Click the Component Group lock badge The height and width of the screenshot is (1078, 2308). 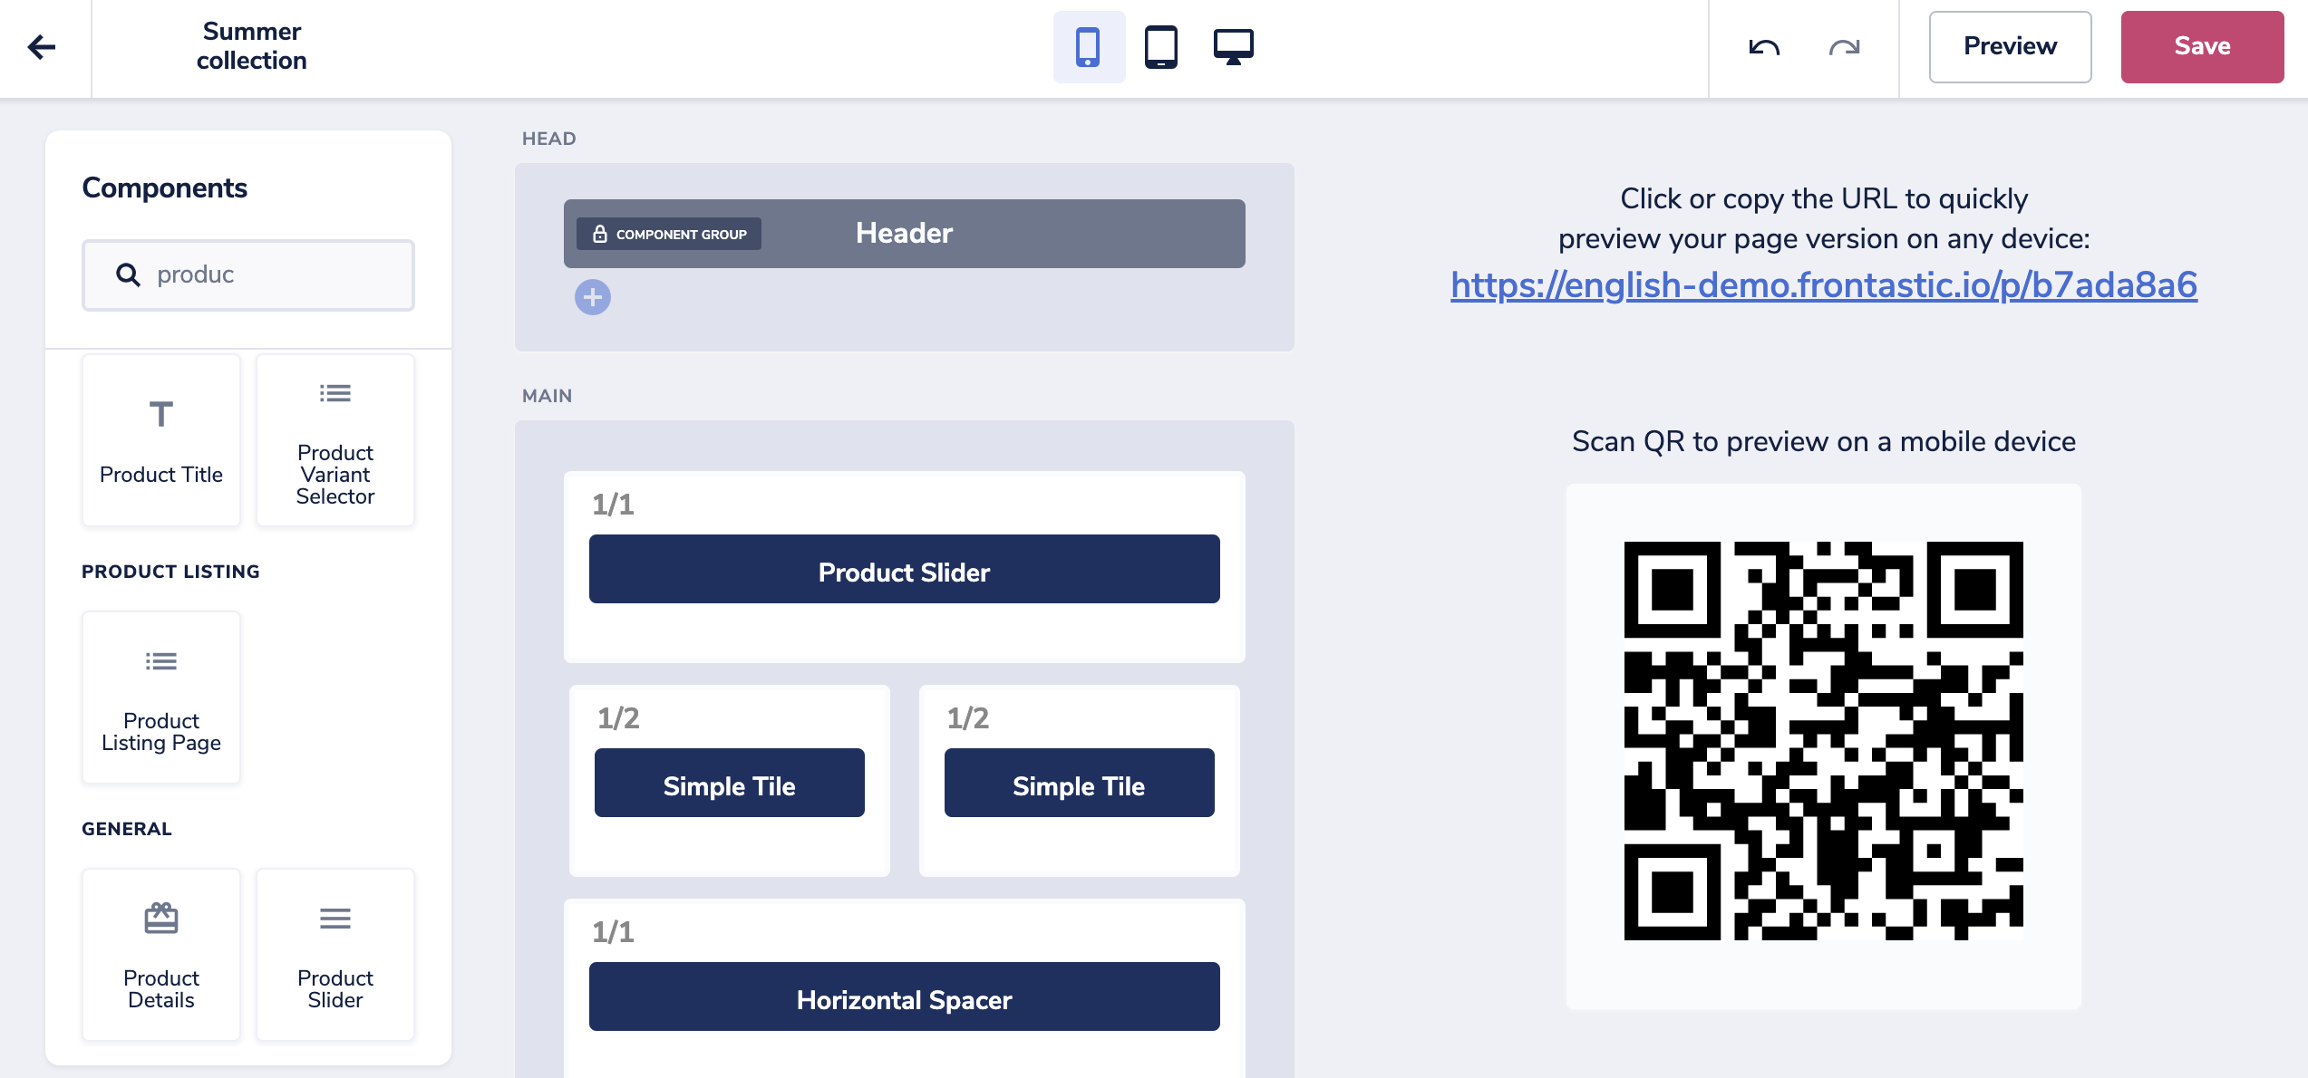pyautogui.click(x=669, y=234)
